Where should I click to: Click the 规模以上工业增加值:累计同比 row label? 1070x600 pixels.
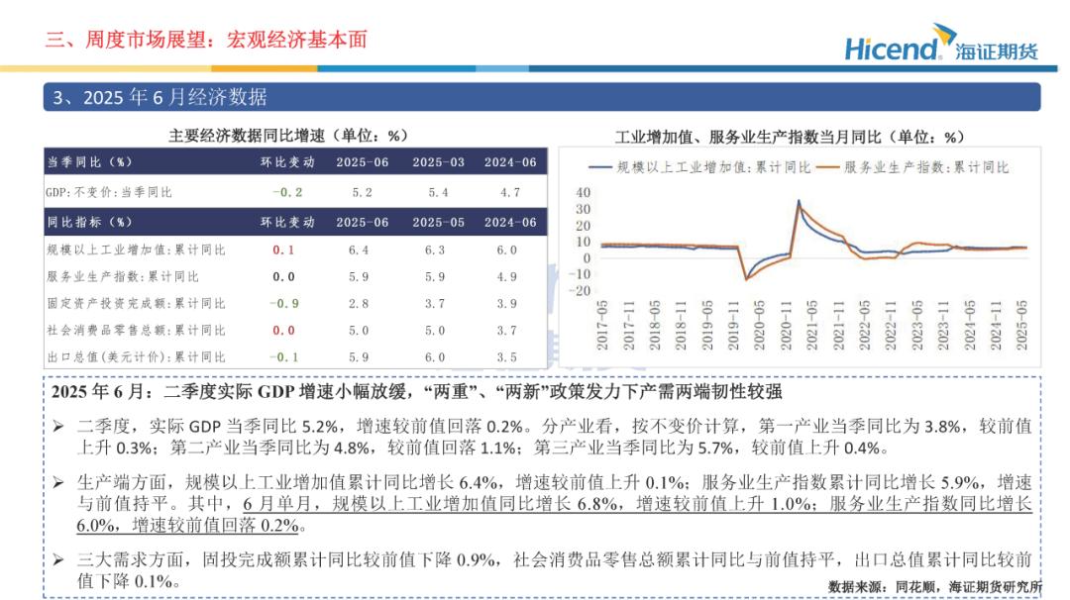pyautogui.click(x=136, y=250)
